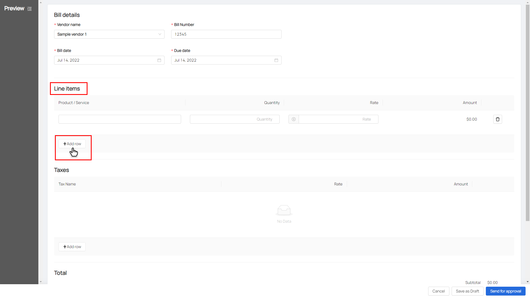
Task: Click the scroll up arrow in sidebar
Action: [41, 2]
